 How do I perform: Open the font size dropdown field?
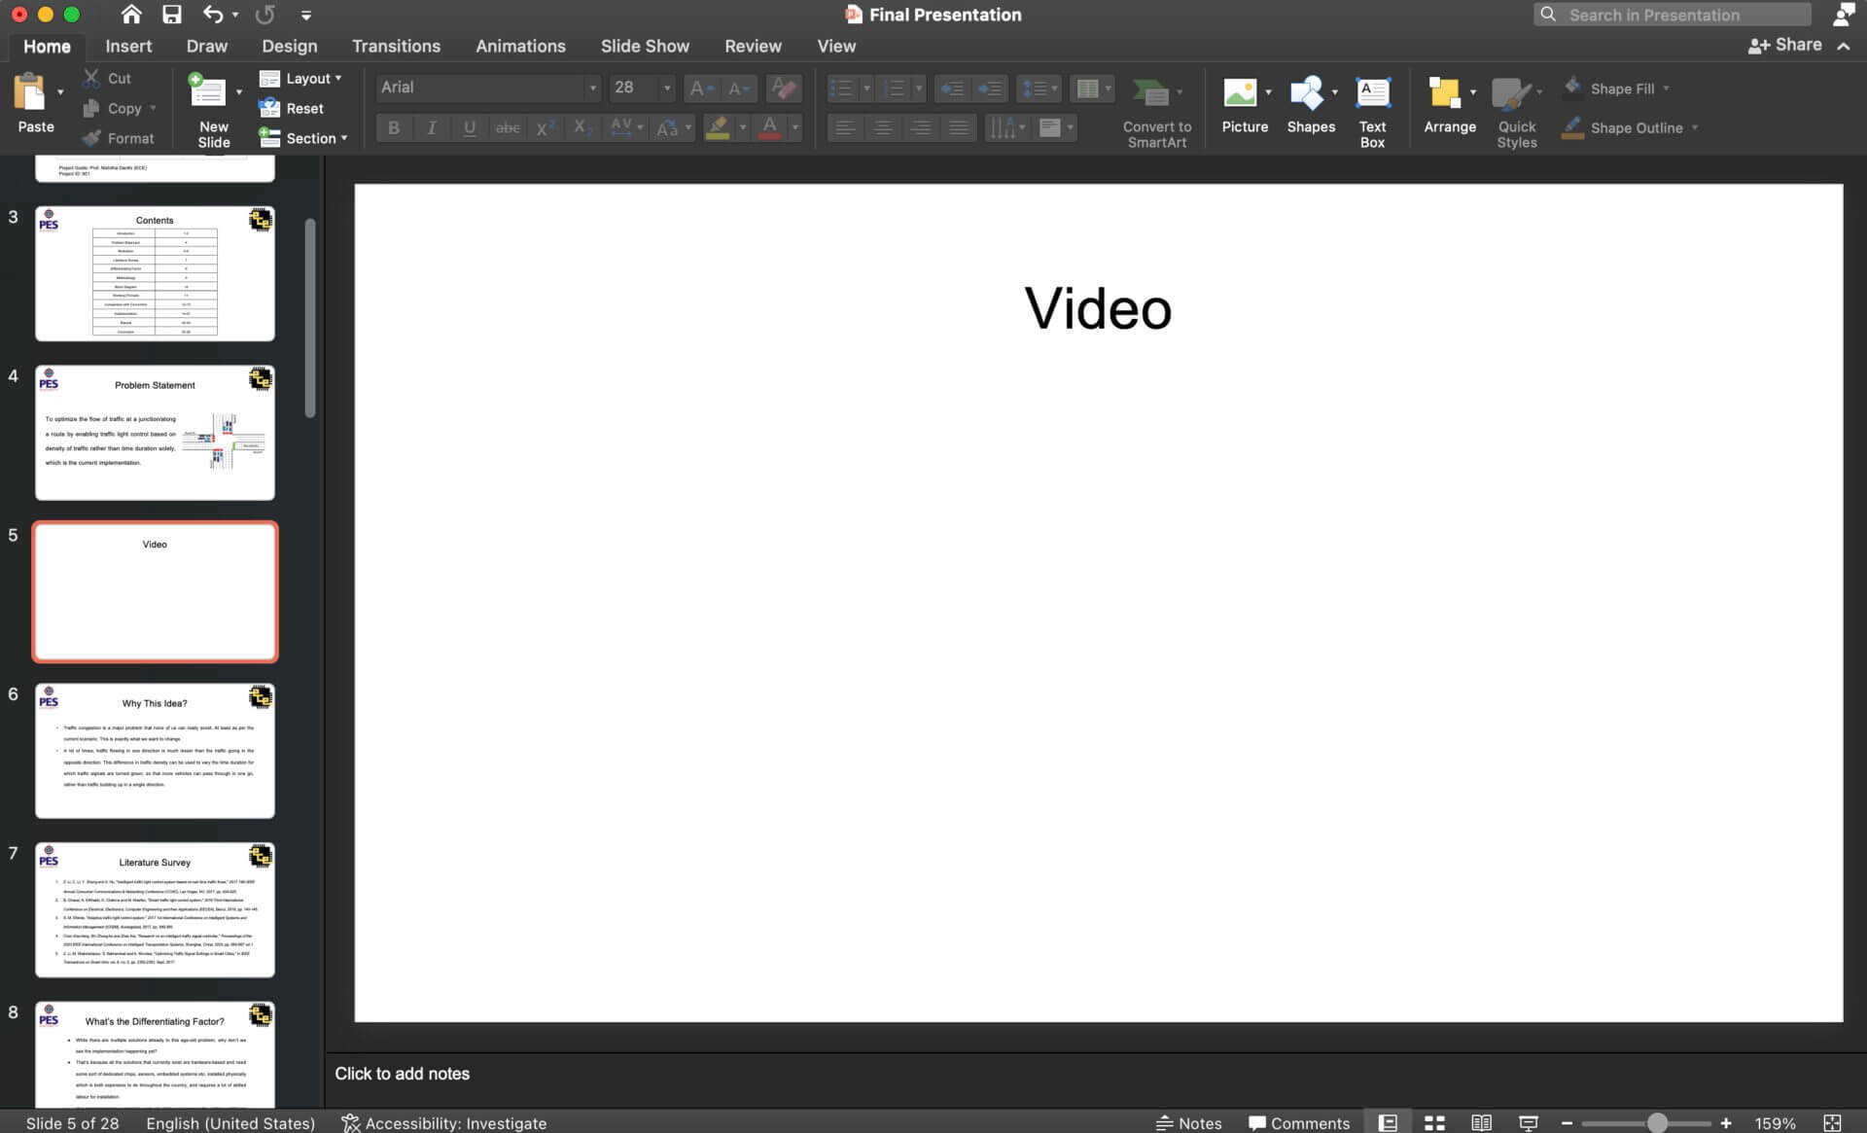[x=665, y=87]
